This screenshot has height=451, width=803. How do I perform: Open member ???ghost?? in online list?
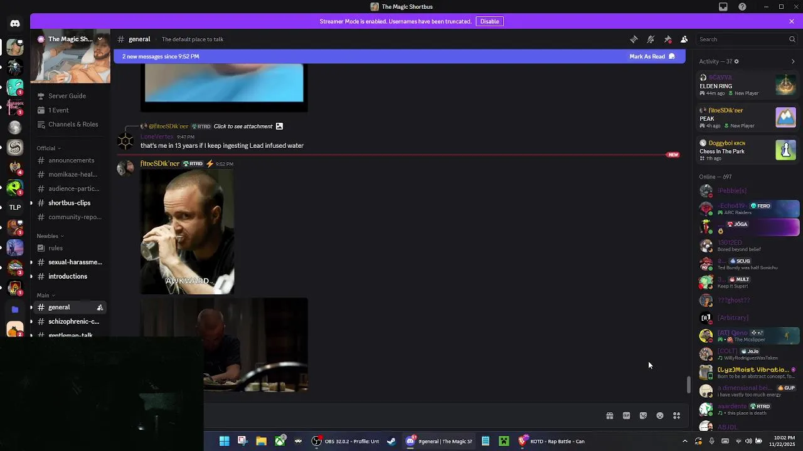748,301
